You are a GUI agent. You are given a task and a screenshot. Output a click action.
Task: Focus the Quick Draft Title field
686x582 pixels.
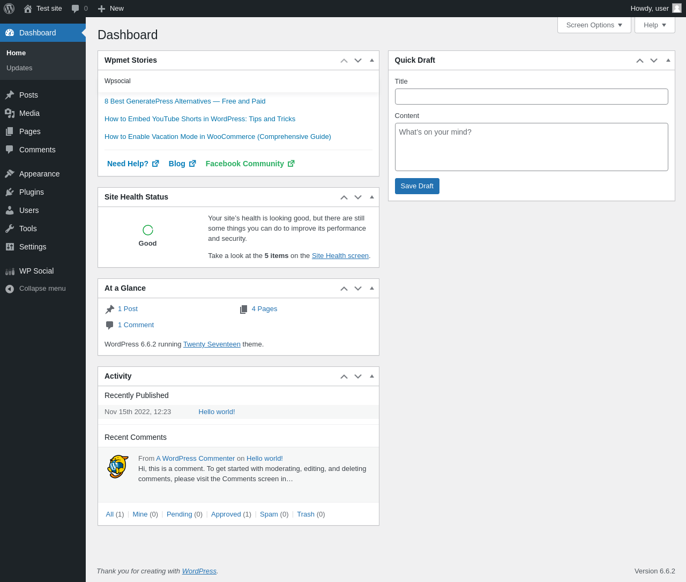point(531,97)
